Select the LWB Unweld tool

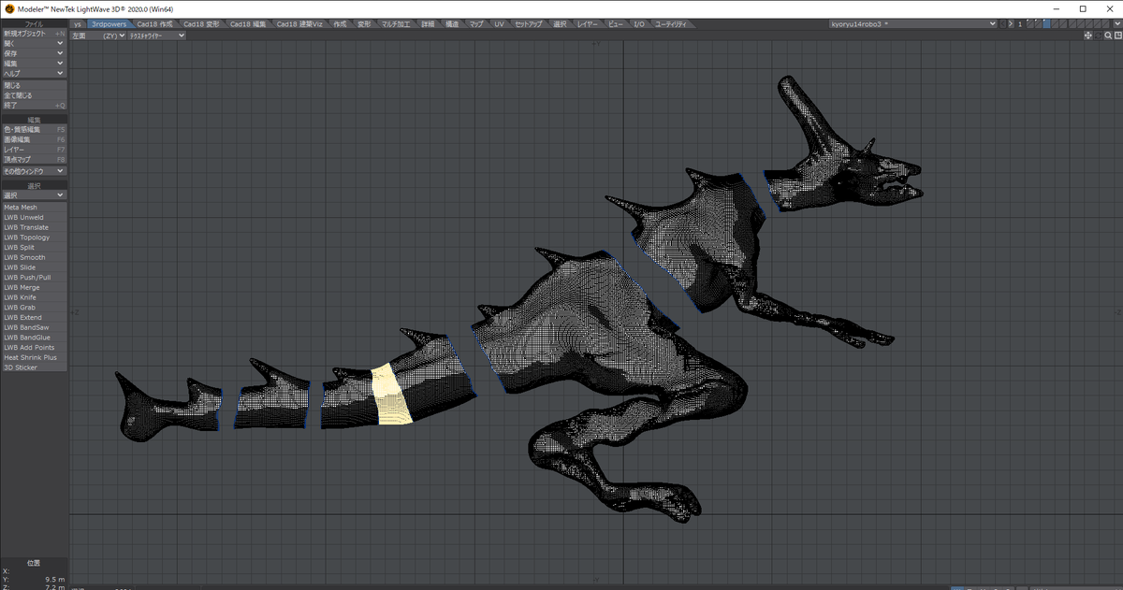tap(34, 218)
